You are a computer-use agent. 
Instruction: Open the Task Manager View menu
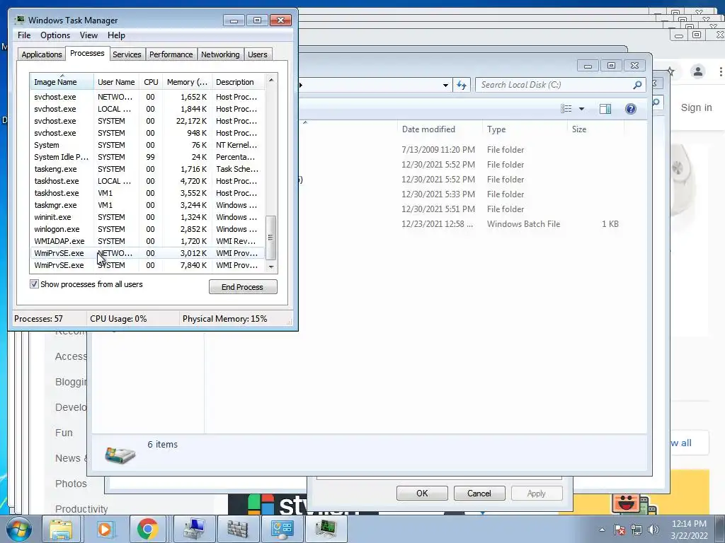(x=89, y=35)
